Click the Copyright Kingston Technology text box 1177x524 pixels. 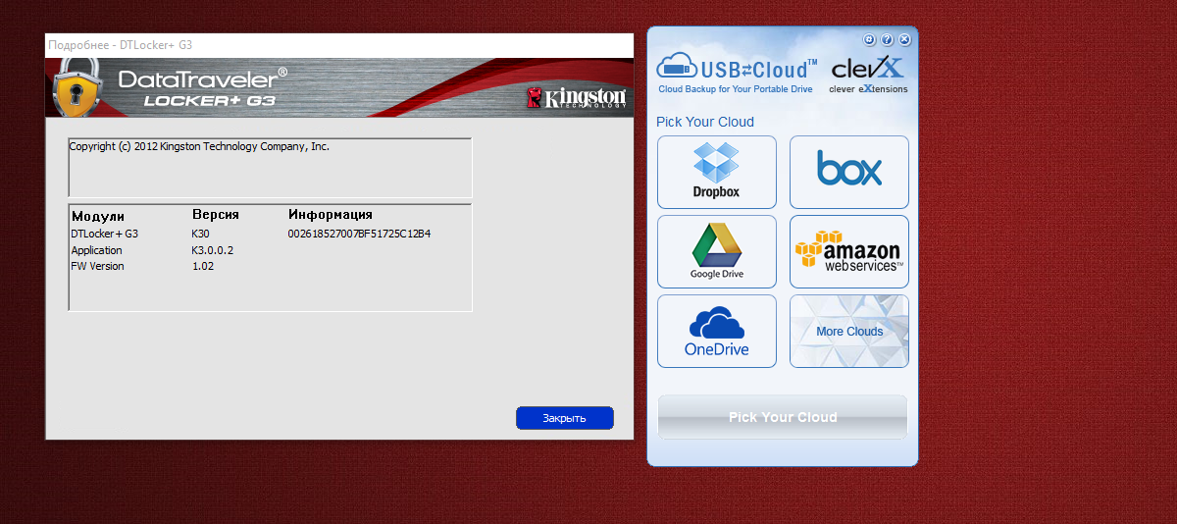270,168
